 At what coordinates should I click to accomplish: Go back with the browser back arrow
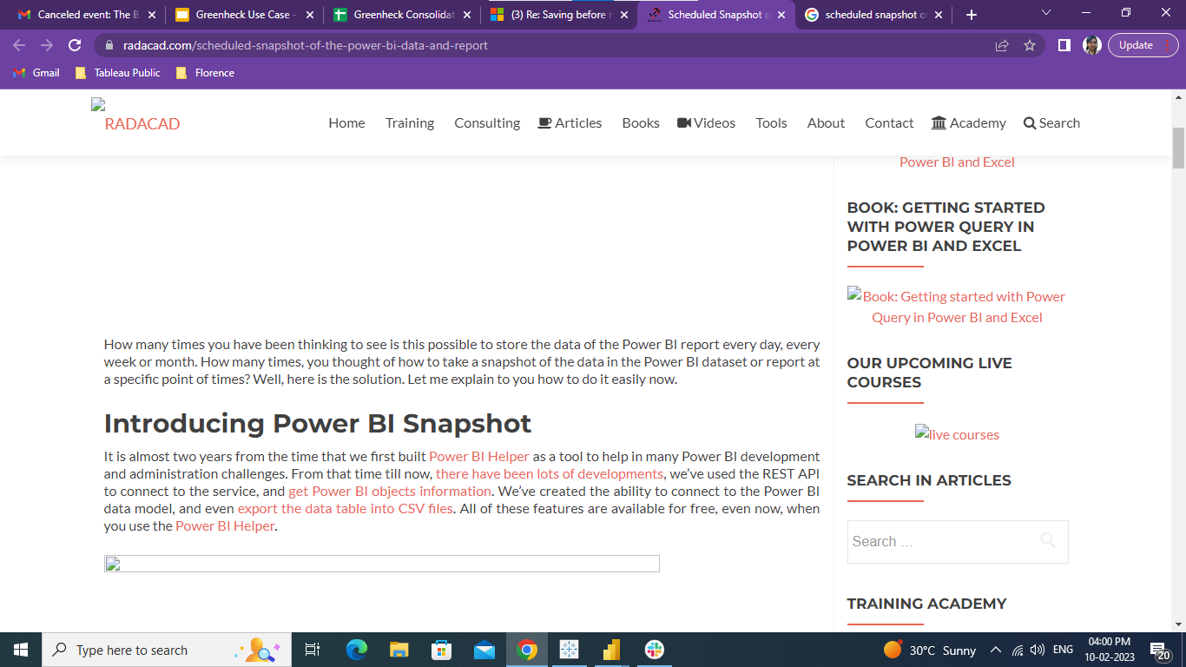click(x=19, y=45)
